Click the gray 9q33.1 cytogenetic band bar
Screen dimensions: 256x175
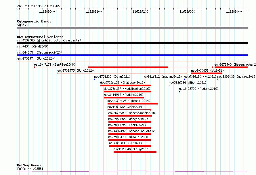coord(132,28)
